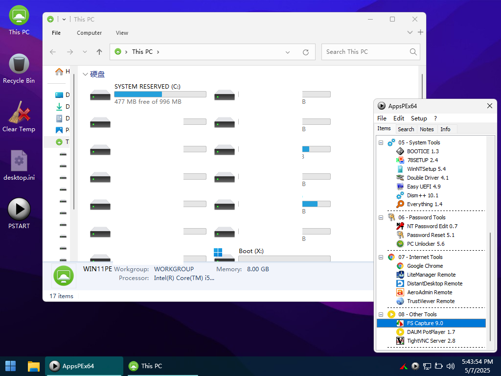Go up one folder level
The height and width of the screenshot is (376, 501).
tap(99, 52)
